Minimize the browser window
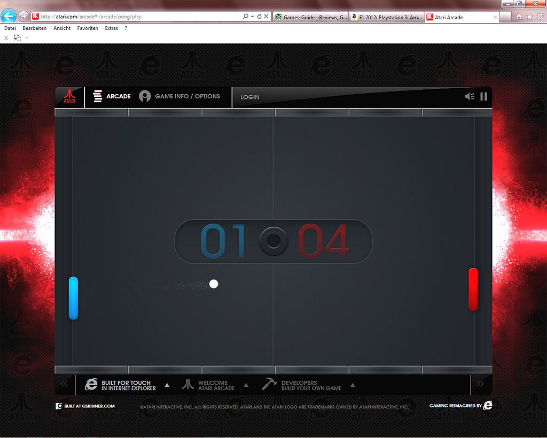 507,4
